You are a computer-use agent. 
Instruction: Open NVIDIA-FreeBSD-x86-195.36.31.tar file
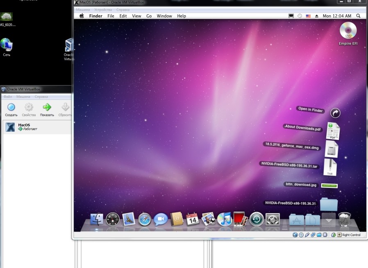330,167
